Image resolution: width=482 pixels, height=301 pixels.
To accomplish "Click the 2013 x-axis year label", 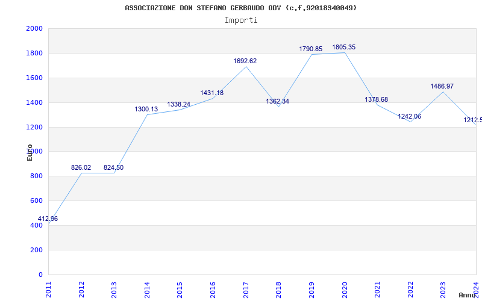I will (x=114, y=290).
